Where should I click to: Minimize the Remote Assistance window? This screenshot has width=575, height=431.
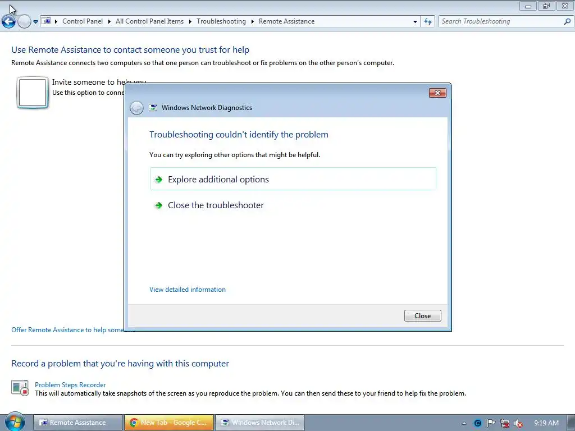(x=528, y=6)
